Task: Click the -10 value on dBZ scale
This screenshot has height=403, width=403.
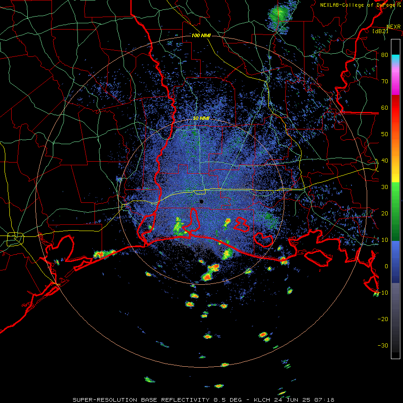Action: coord(383,292)
